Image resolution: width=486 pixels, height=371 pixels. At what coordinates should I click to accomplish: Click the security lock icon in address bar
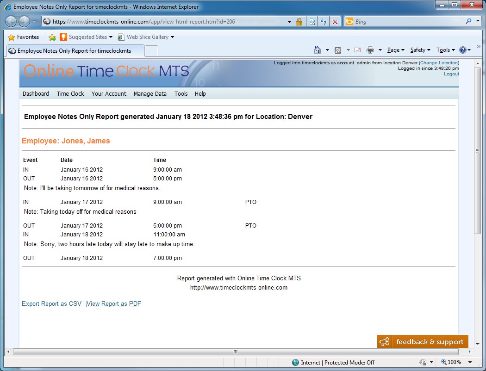pos(299,22)
